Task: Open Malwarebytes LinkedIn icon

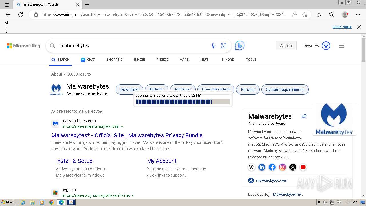Action: point(262,167)
